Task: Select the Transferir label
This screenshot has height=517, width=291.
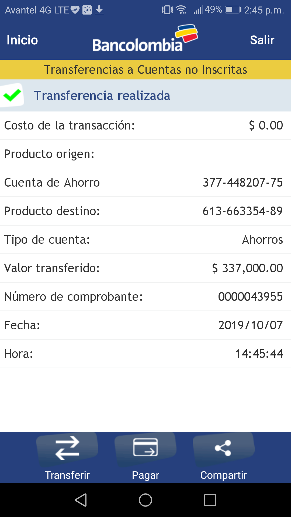Action: (67, 475)
